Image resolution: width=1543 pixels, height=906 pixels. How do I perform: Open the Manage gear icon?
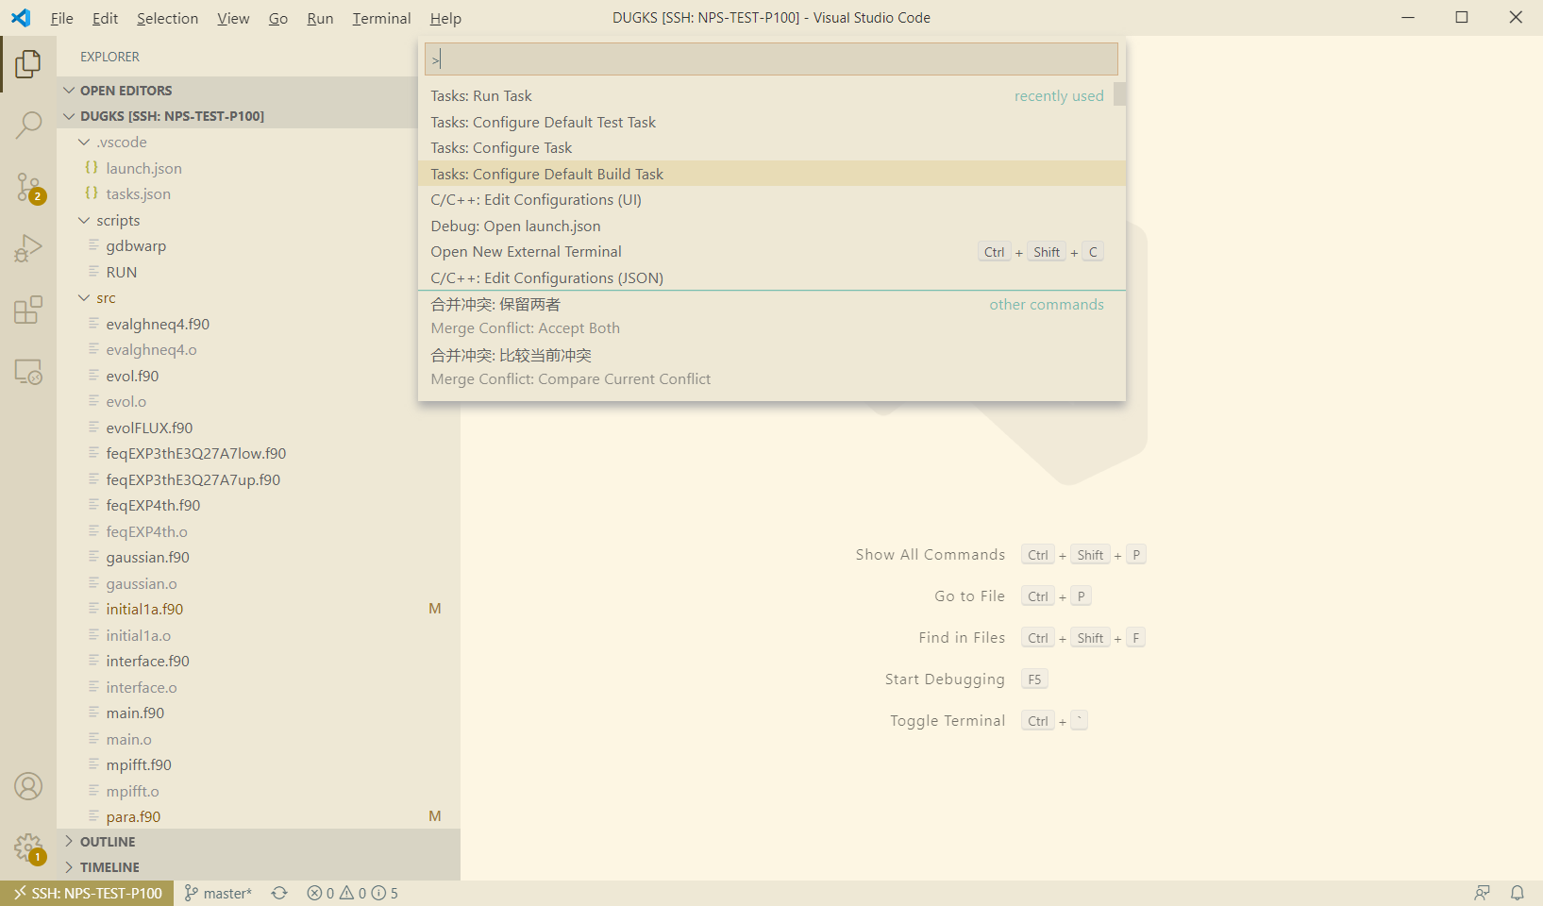(x=28, y=847)
